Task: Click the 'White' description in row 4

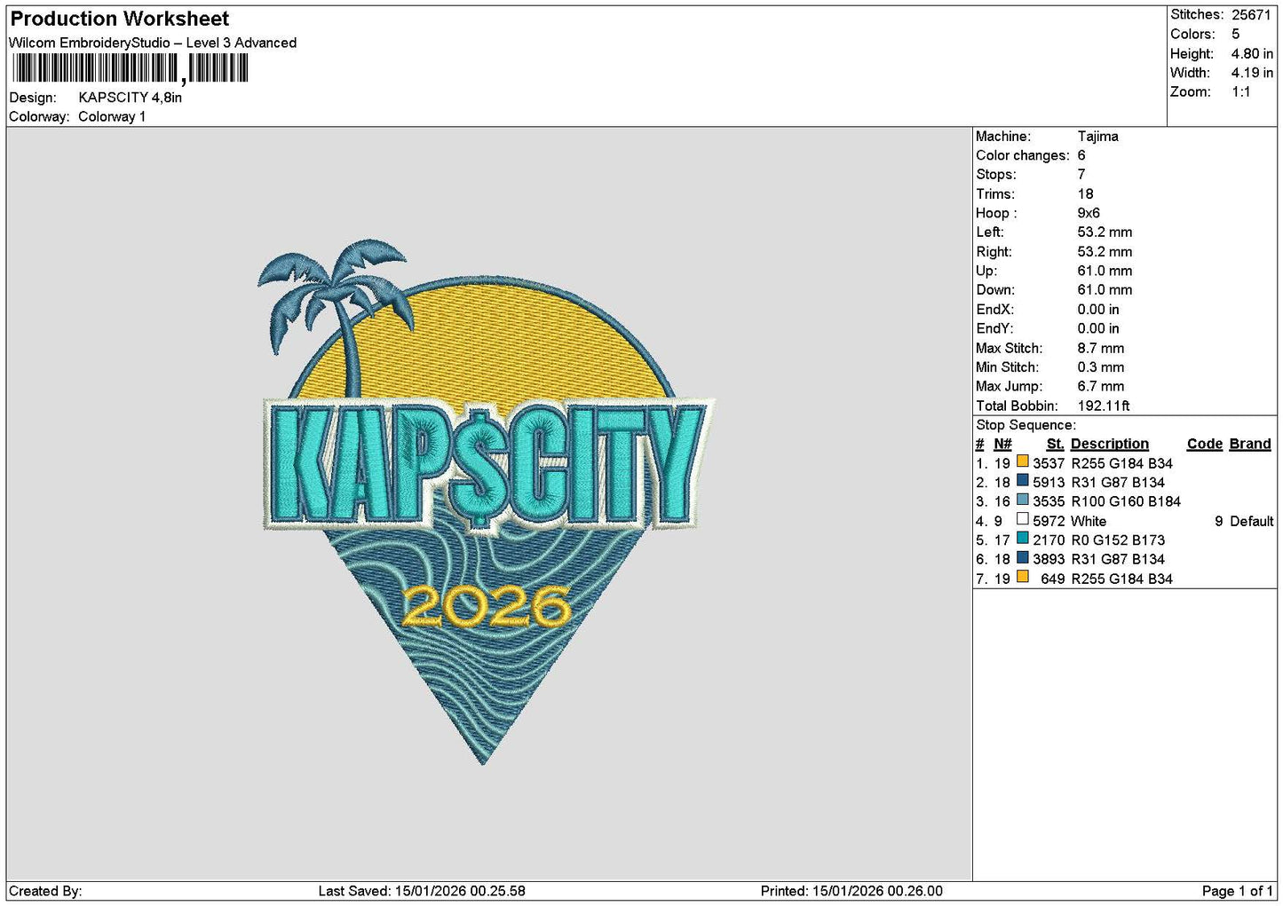Action: click(x=1089, y=521)
